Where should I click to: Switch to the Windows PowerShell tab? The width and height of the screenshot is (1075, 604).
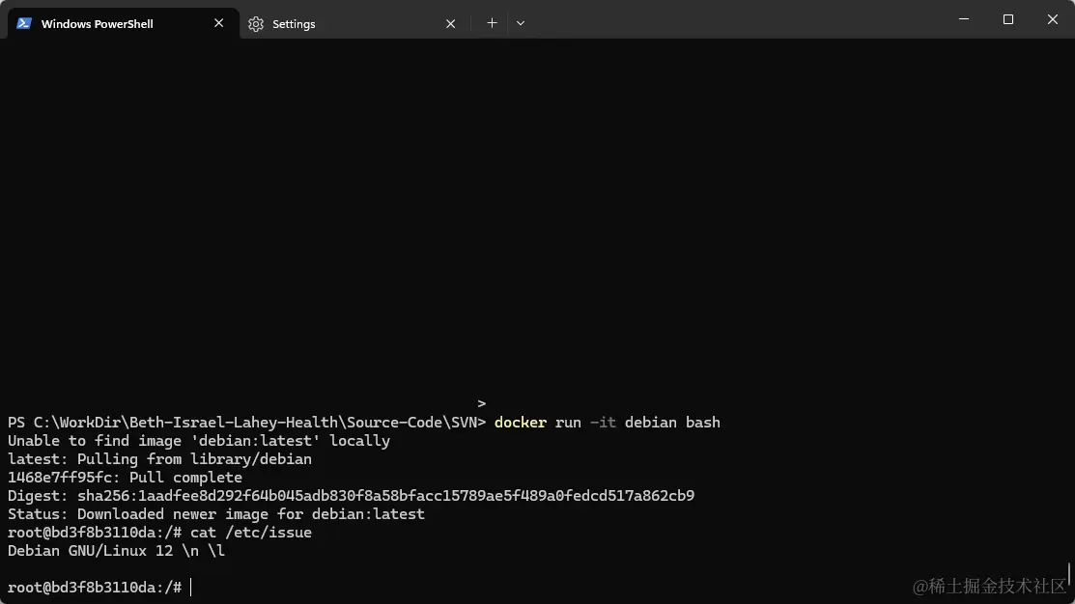(122, 23)
